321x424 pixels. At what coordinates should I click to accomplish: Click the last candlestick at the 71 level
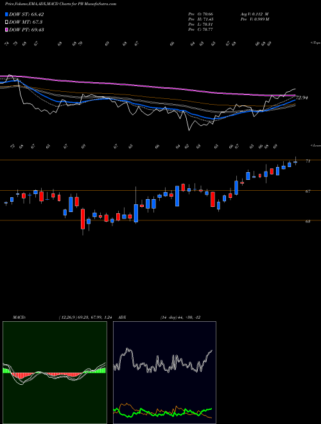(x=295, y=162)
